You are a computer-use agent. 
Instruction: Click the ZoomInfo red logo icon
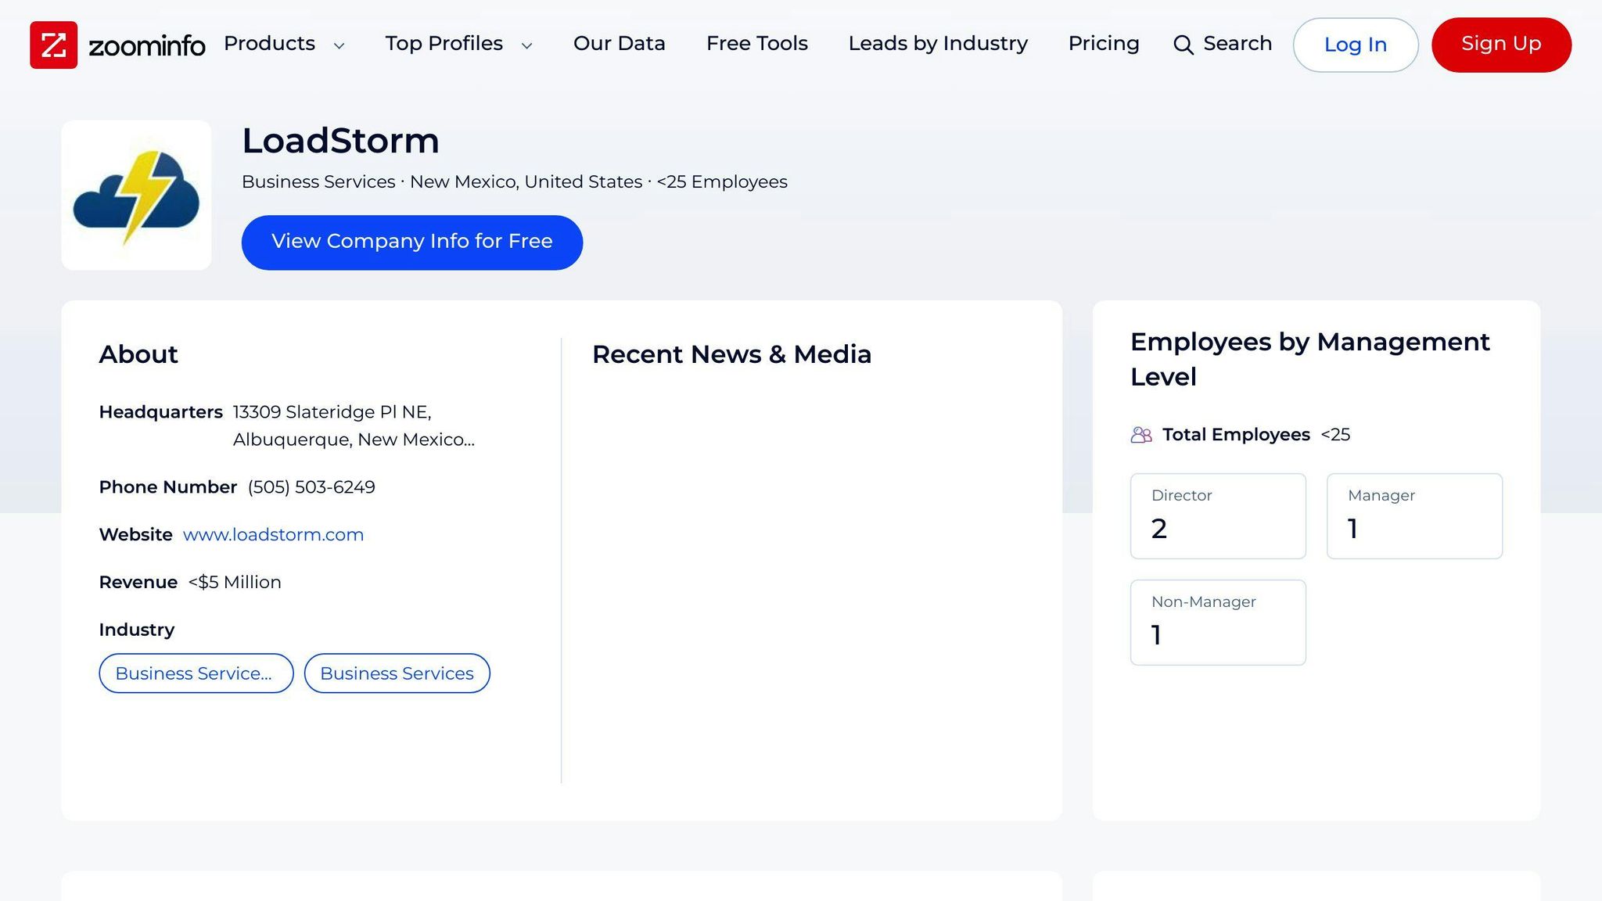click(53, 45)
